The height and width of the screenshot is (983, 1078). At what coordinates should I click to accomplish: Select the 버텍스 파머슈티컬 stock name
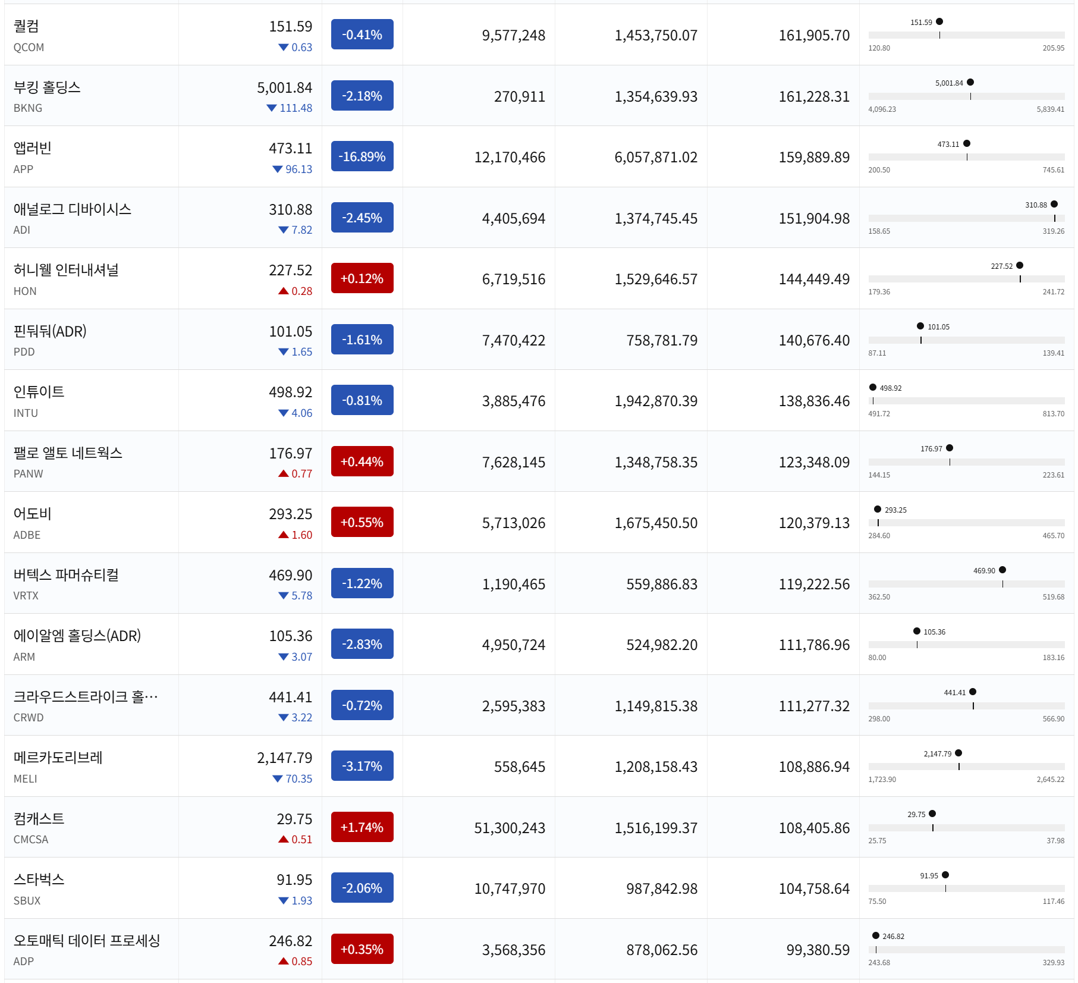click(x=66, y=575)
